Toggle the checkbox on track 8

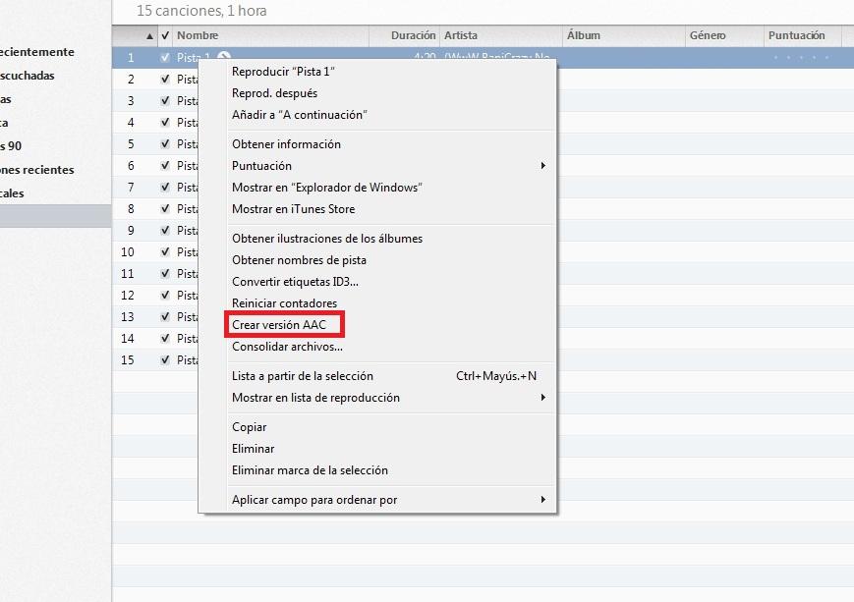pyautogui.click(x=164, y=209)
